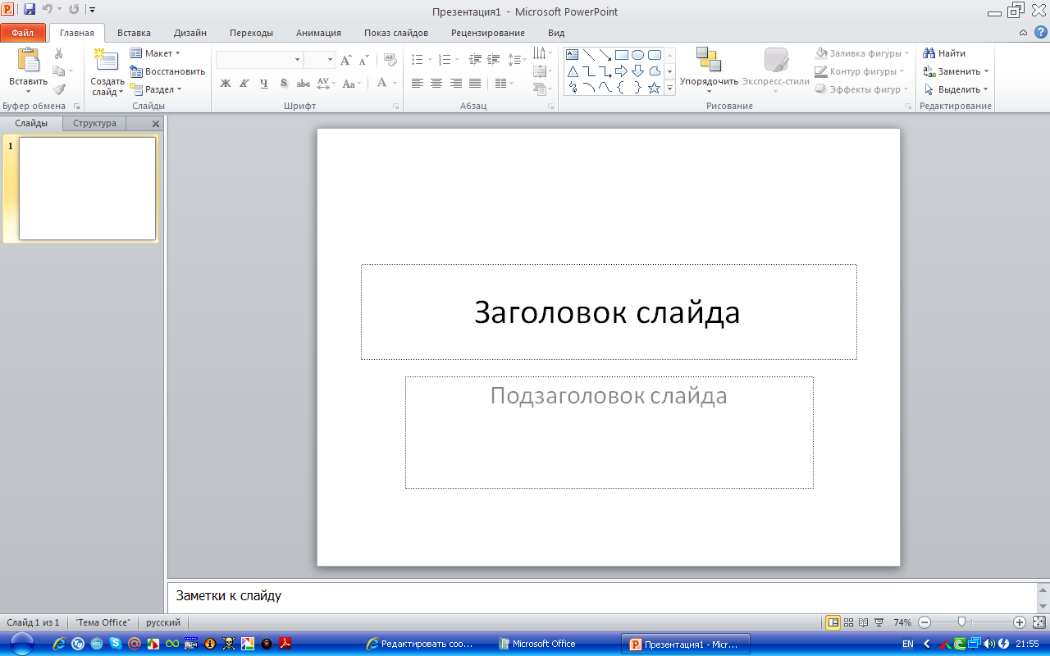
Task: Toggle Underline (Ч) formatting
Action: point(264,83)
